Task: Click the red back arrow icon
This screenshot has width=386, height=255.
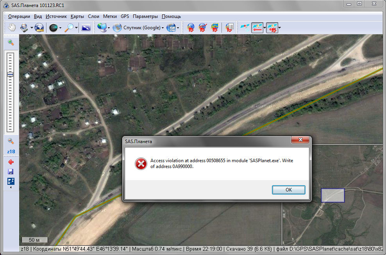Action: (x=11, y=162)
